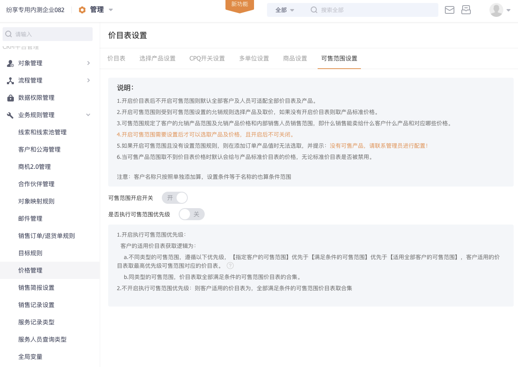This screenshot has height=367, width=518.
Task: Switch to the 价目表 tab
Action: (x=116, y=58)
